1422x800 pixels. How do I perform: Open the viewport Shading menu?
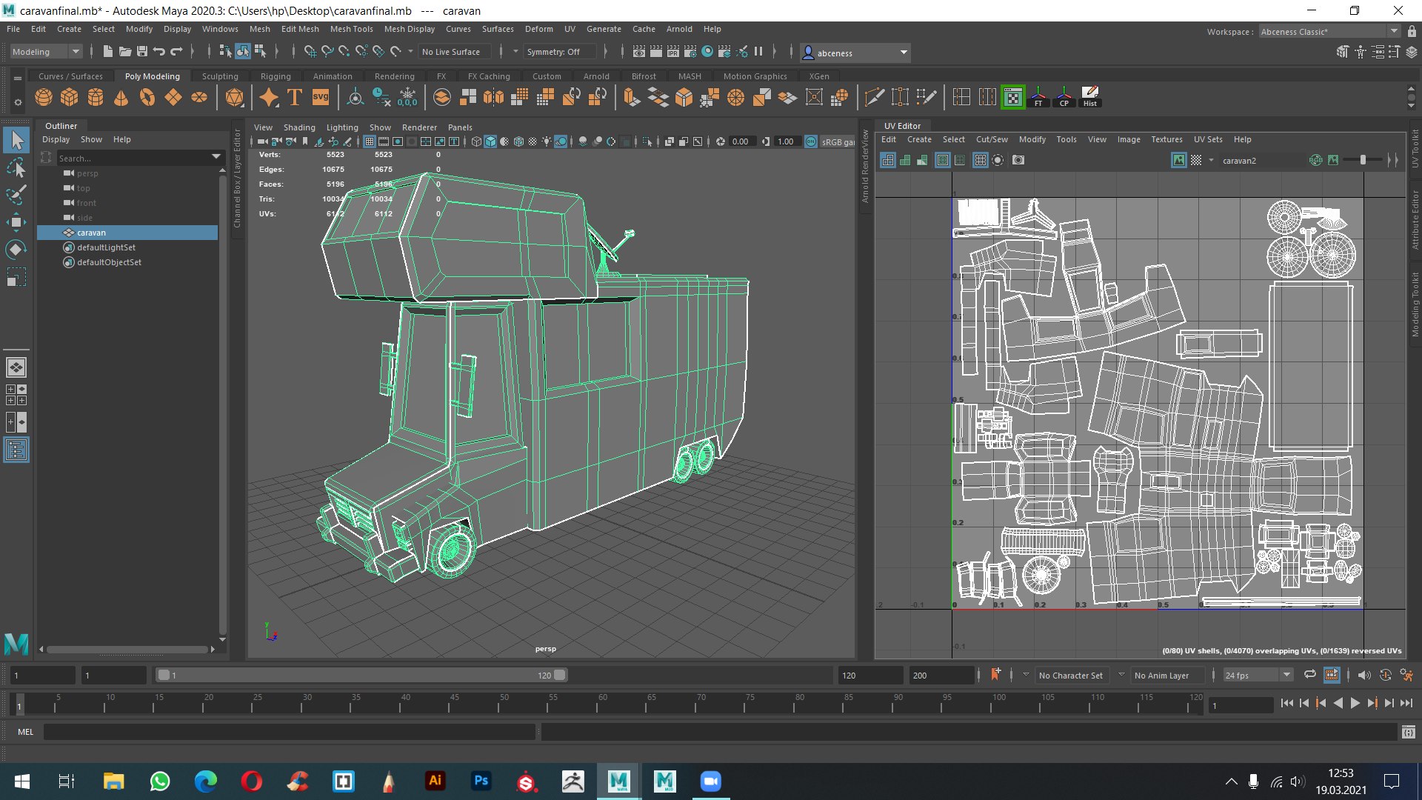[299, 127]
